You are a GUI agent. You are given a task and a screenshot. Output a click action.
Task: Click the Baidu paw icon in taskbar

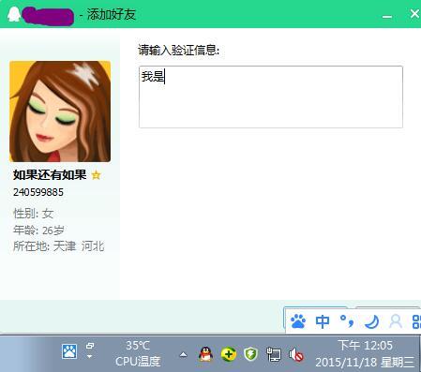pos(69,351)
